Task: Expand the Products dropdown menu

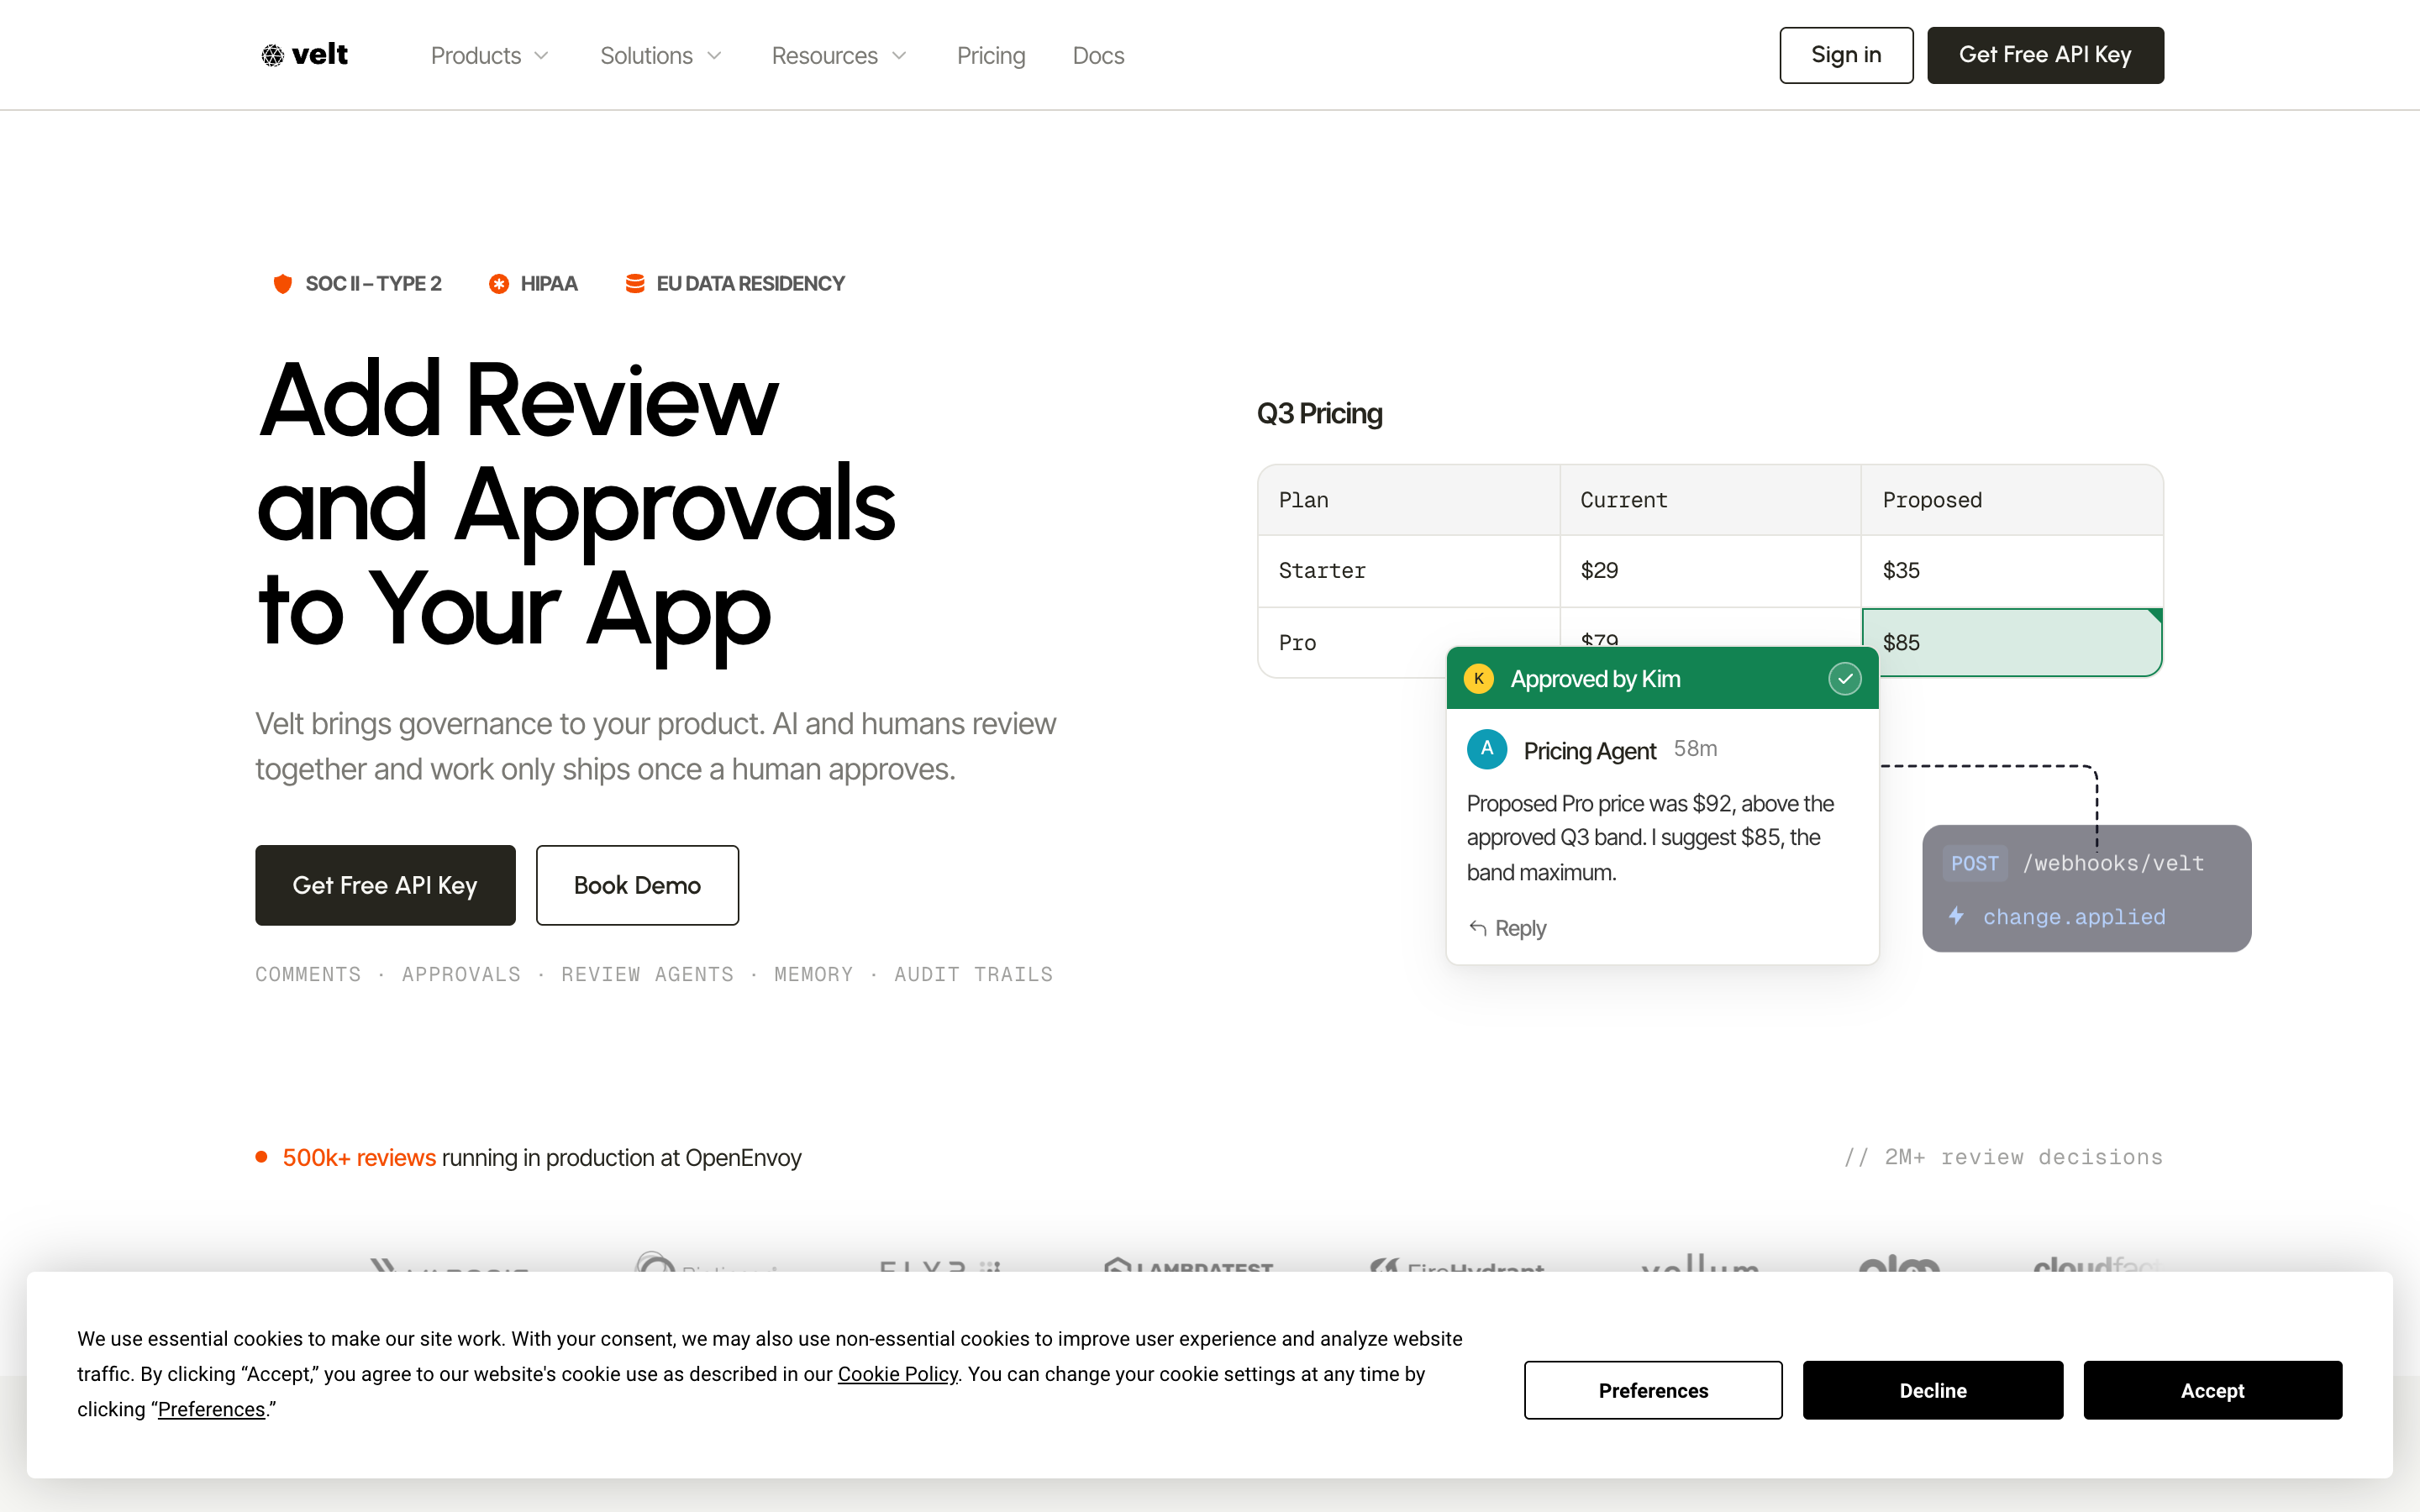Action: 490,55
